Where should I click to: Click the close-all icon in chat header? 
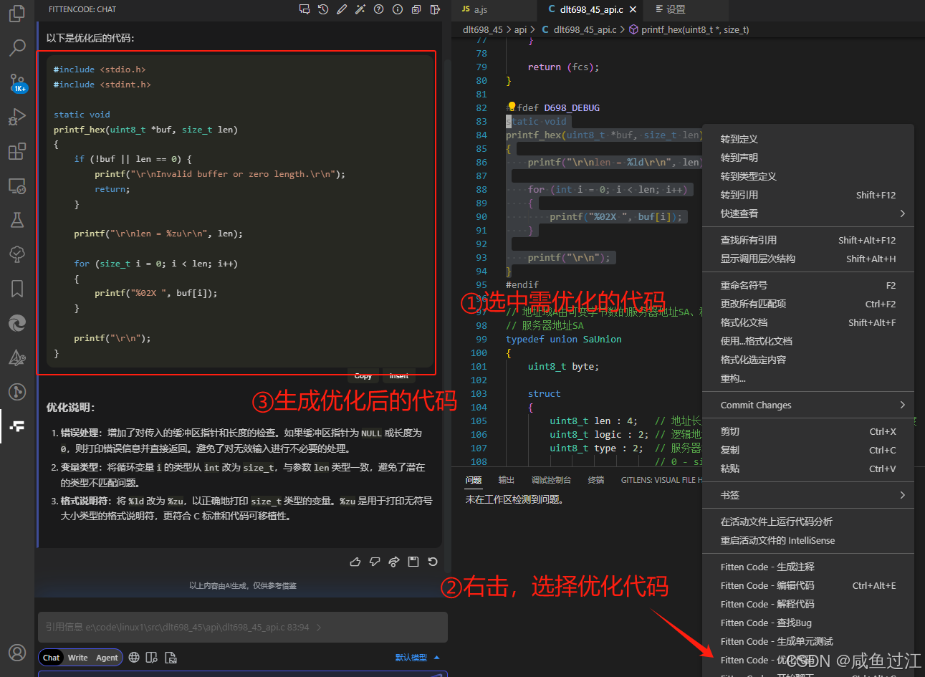(x=416, y=9)
